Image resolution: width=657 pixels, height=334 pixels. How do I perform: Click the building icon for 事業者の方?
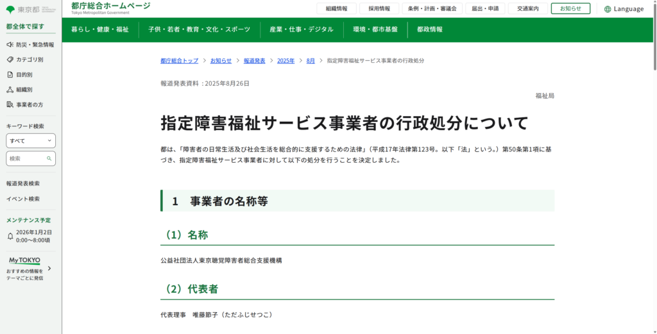click(x=10, y=104)
